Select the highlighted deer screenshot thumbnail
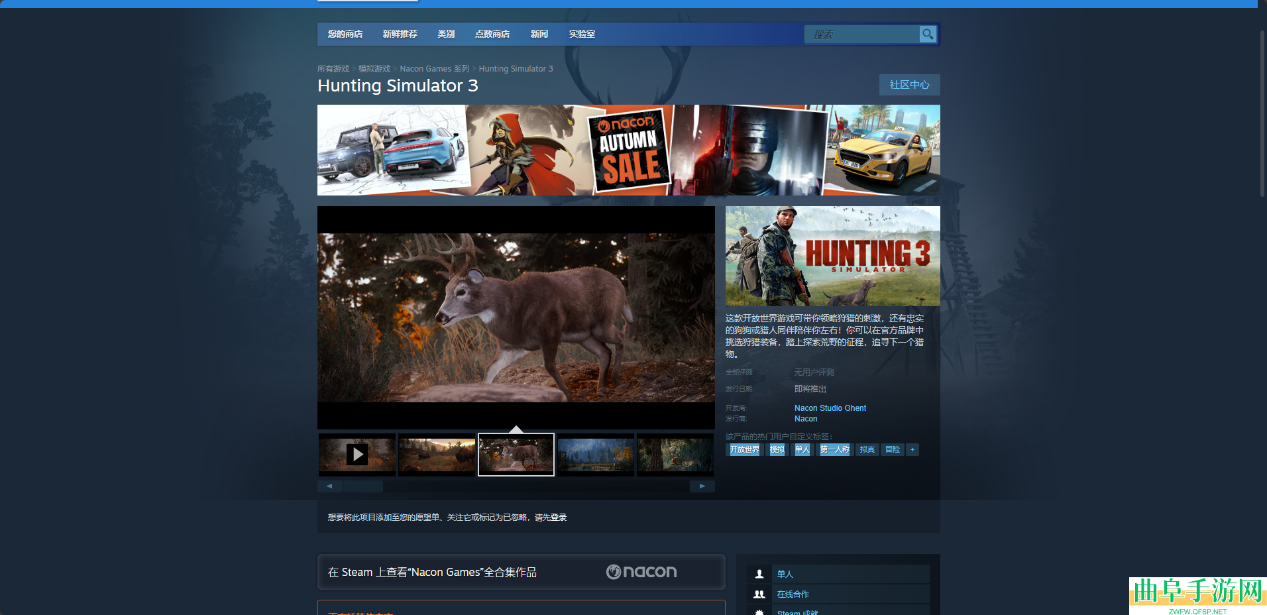Viewport: 1267px width, 615px height. pyautogui.click(x=516, y=454)
